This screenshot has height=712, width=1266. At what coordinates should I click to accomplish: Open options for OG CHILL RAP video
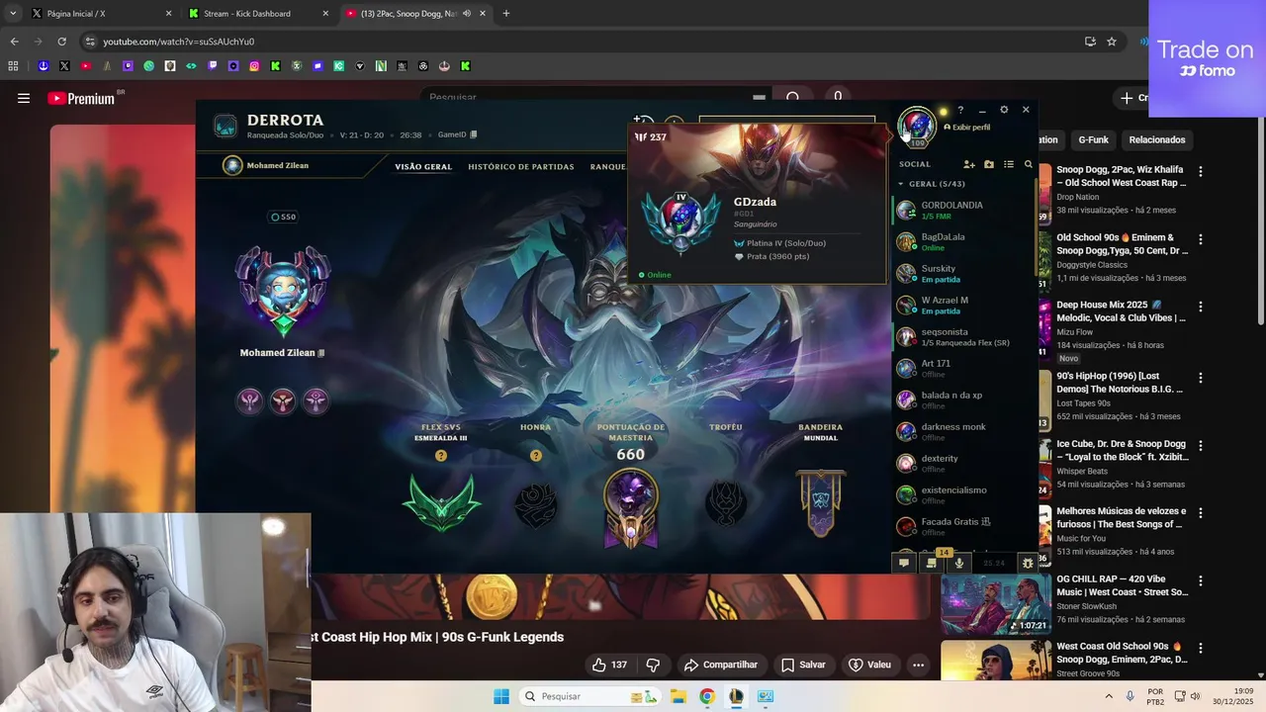coord(1201,580)
